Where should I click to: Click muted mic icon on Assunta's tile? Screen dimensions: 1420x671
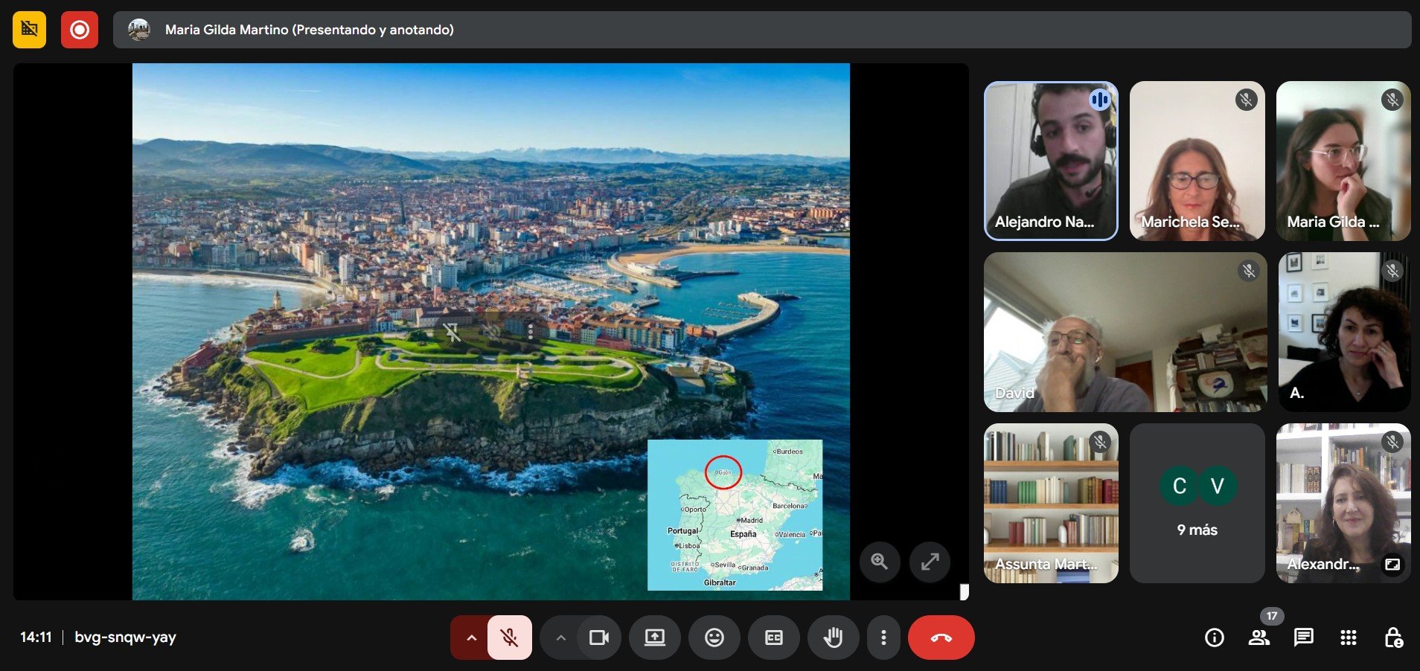(x=1100, y=442)
